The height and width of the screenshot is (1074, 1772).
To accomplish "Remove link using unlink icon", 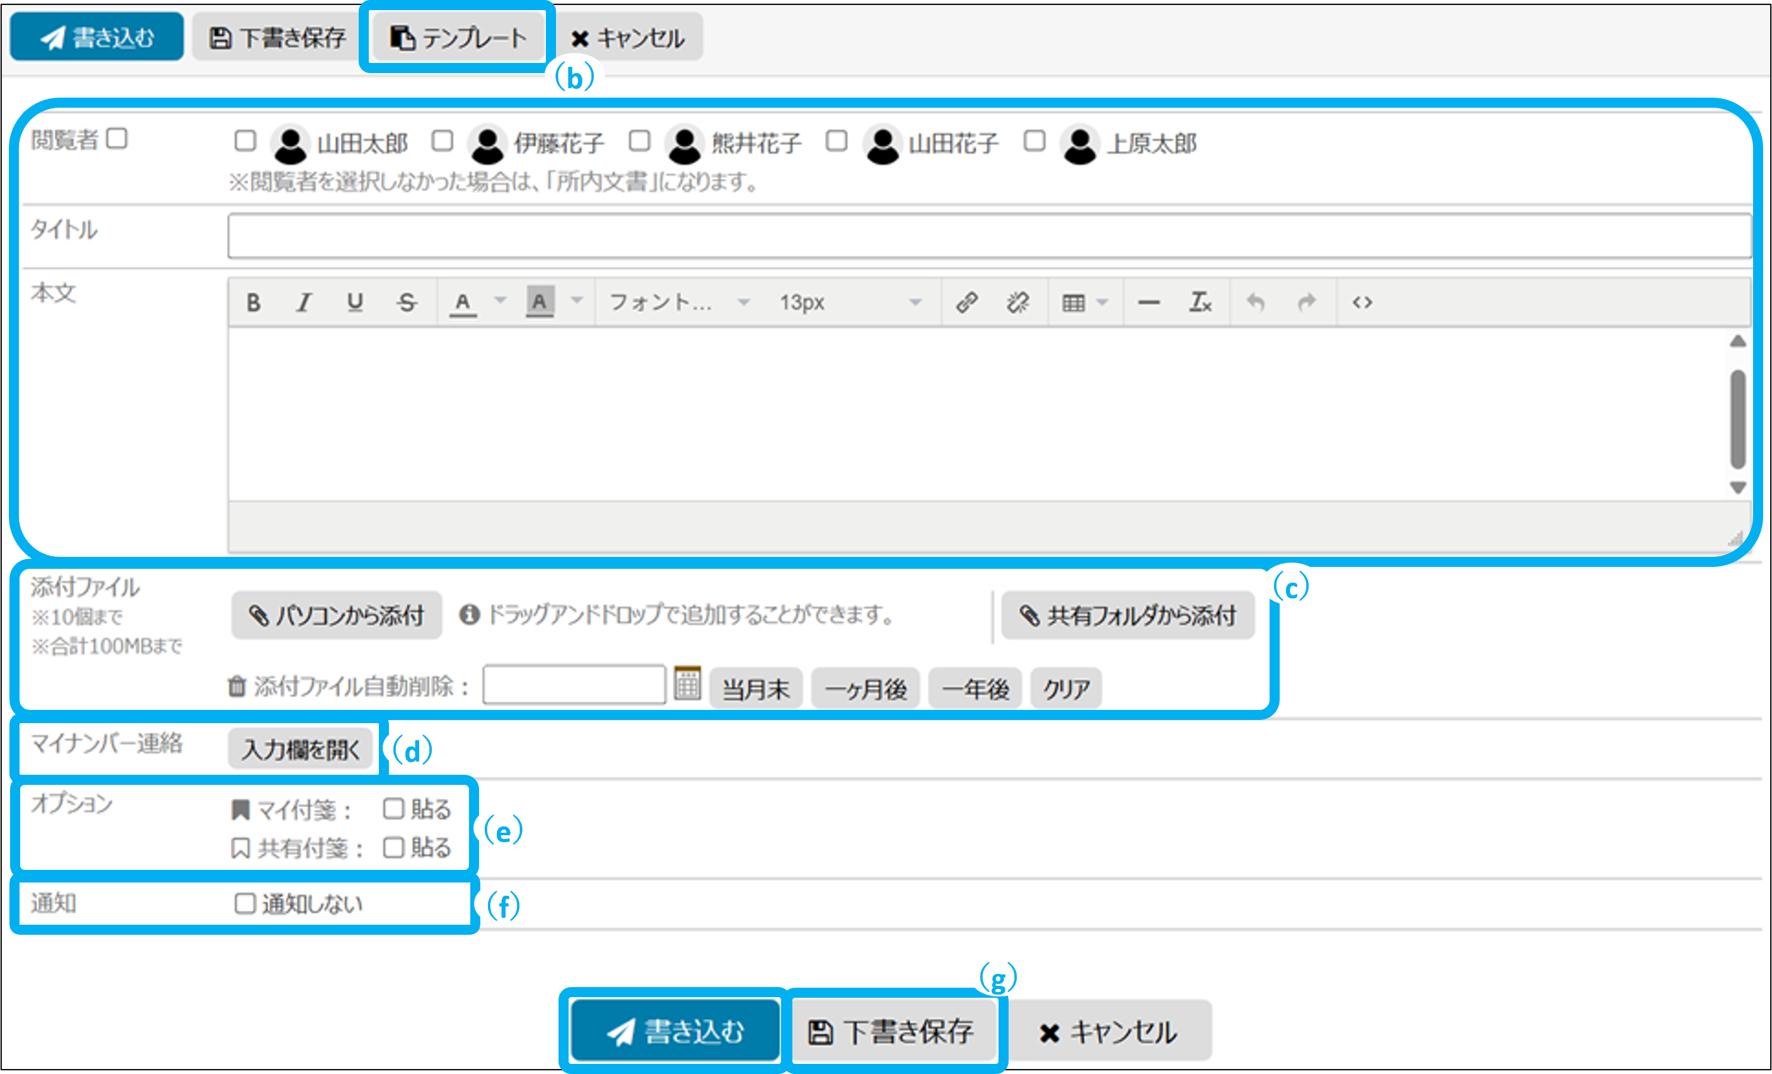I will (x=1017, y=302).
